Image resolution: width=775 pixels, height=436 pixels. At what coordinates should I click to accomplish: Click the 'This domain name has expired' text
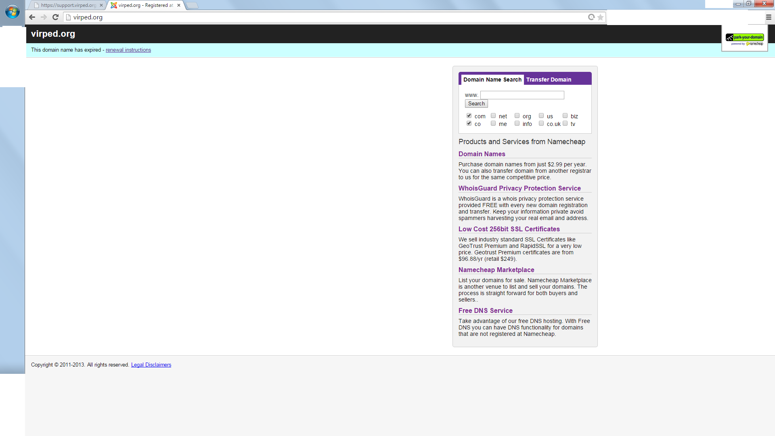pos(66,50)
